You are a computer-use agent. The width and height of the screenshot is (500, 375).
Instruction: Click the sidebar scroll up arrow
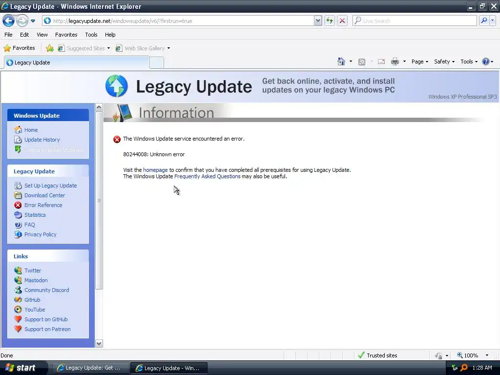click(x=99, y=107)
